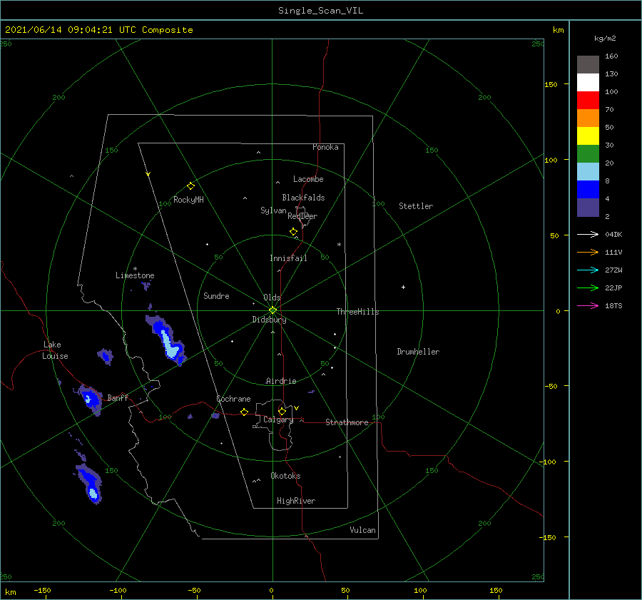The image size is (642, 600).
Task: Click the Strathmore label
Action: 347,422
